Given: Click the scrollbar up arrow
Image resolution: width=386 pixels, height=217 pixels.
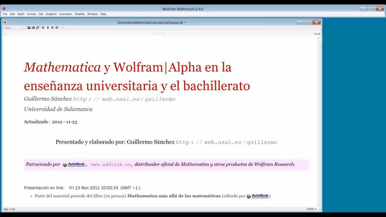Looking at the screenshot, I should 319,38.
